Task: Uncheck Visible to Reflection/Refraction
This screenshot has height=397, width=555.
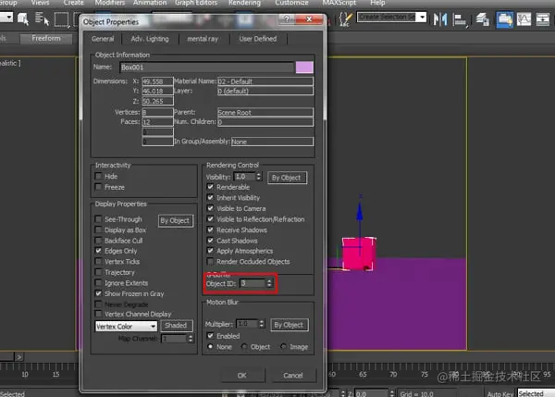Action: (x=210, y=219)
